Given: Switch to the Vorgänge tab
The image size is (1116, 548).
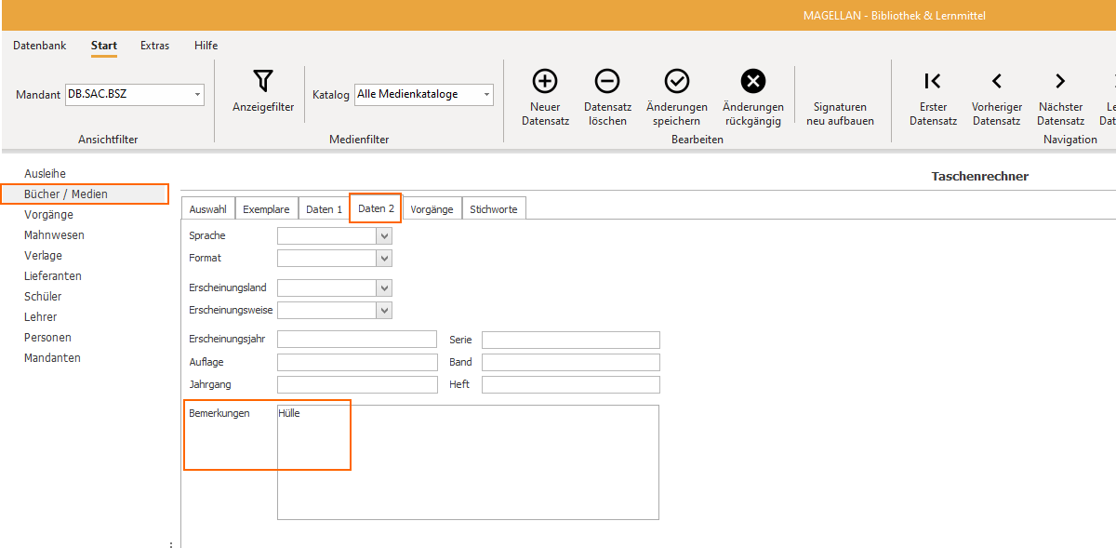Looking at the screenshot, I should tap(432, 209).
